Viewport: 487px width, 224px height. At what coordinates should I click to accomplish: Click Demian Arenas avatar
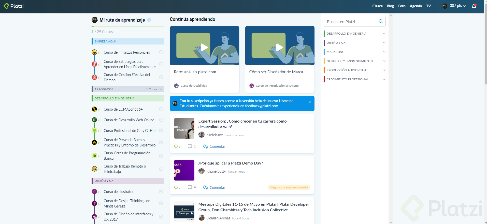pos(202,218)
